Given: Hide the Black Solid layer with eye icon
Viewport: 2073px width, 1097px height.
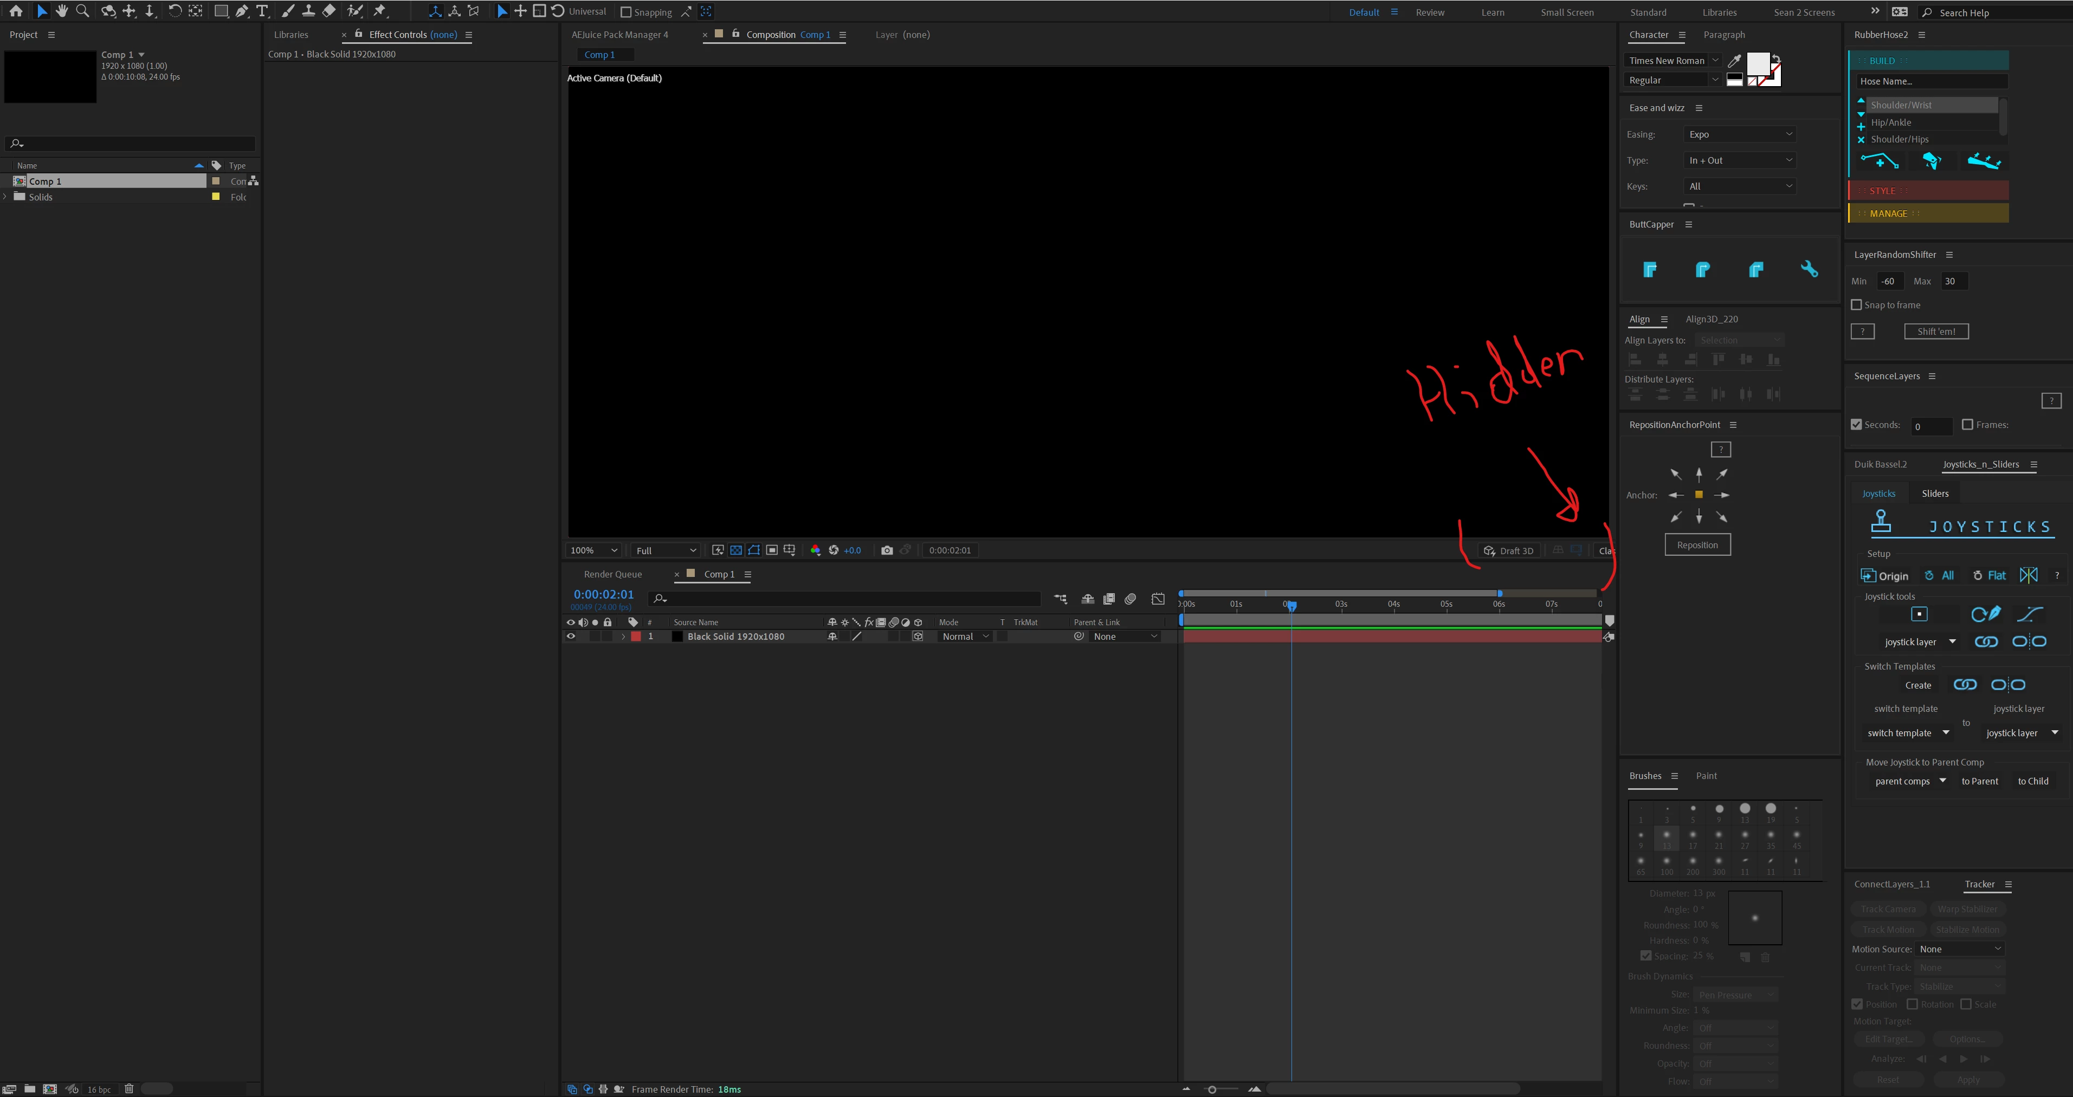Looking at the screenshot, I should coord(571,636).
